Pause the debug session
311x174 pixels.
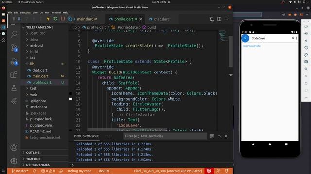point(19,19)
